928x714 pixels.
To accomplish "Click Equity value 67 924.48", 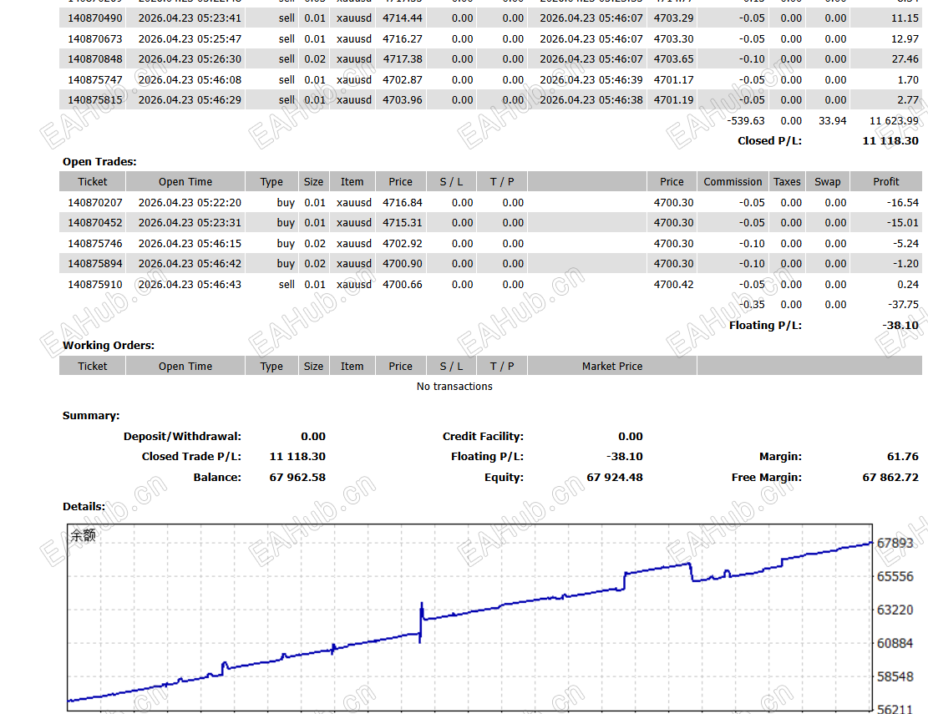I will pos(614,478).
